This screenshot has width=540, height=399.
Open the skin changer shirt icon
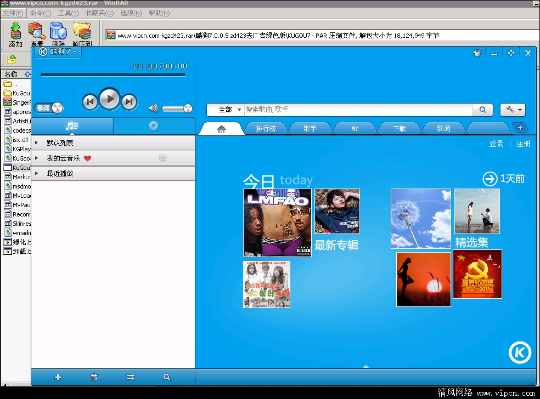click(x=477, y=53)
